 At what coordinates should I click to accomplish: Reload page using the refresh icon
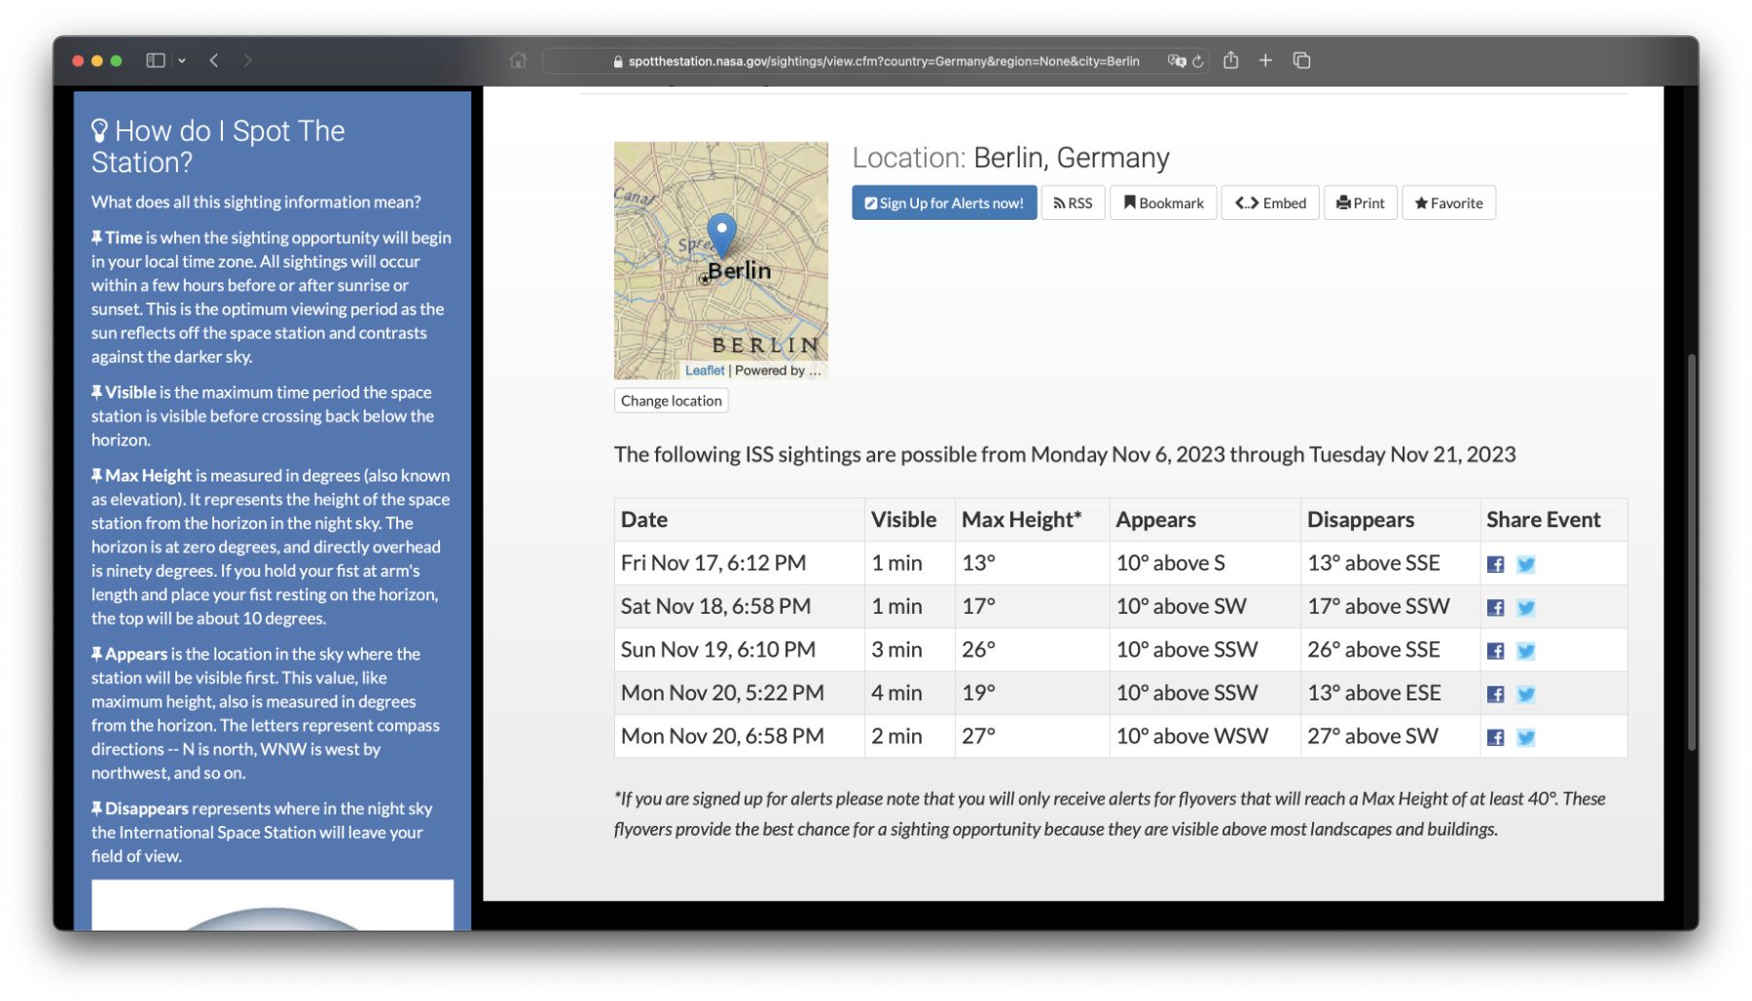[x=1198, y=61]
